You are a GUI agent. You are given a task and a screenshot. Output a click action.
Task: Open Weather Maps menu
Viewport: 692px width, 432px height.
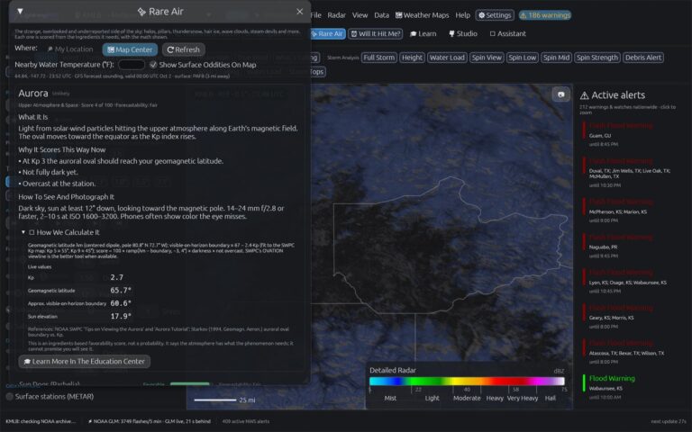tap(422, 15)
